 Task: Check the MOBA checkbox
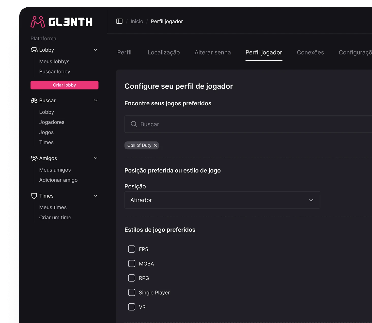[x=132, y=264]
